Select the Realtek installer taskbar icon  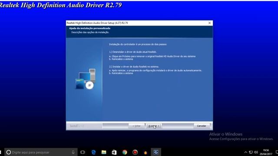coord(156,152)
